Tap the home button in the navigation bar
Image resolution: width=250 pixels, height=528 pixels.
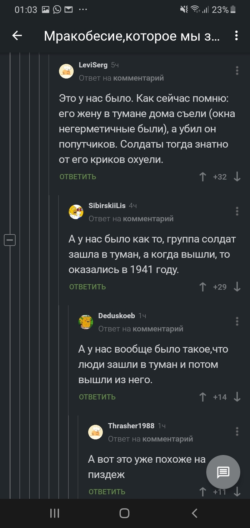pyautogui.click(x=125, y=513)
